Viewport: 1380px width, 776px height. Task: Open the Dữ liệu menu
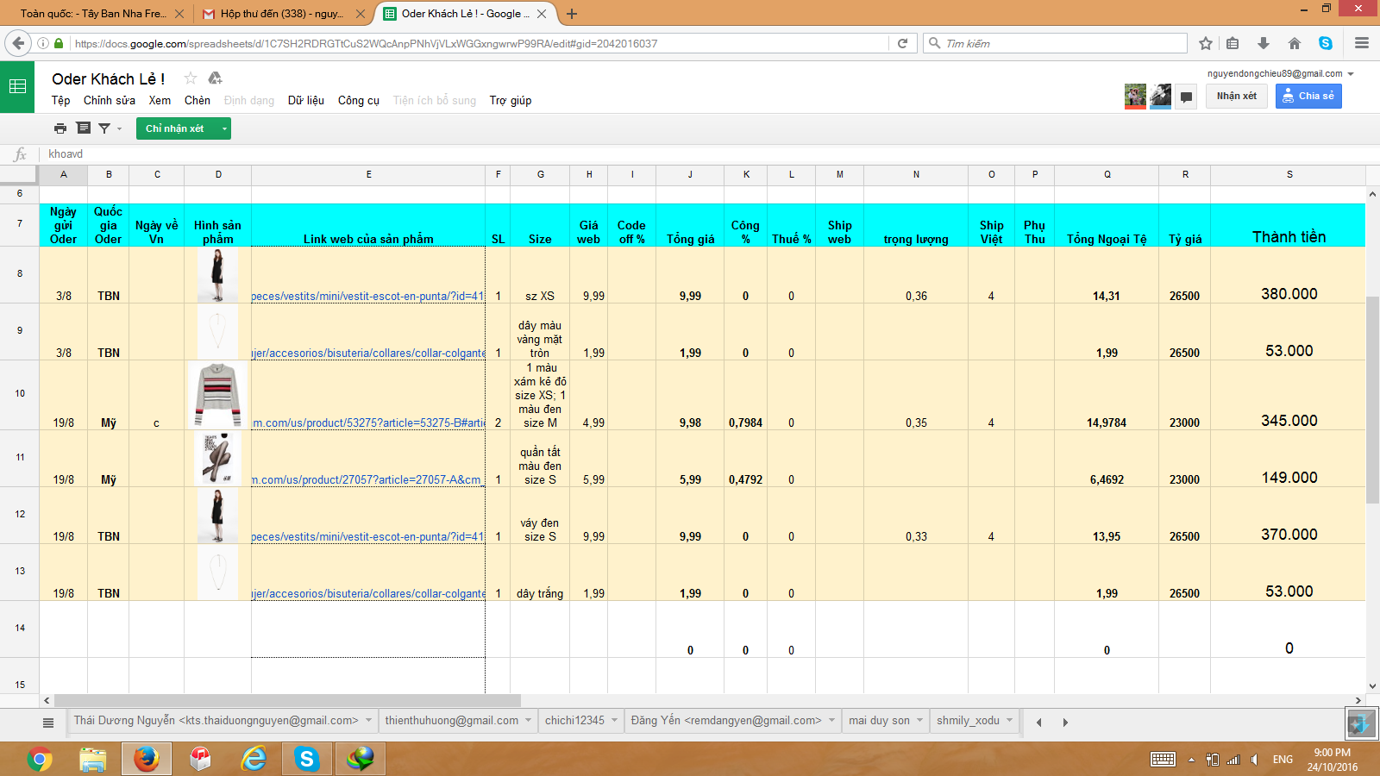tap(305, 101)
